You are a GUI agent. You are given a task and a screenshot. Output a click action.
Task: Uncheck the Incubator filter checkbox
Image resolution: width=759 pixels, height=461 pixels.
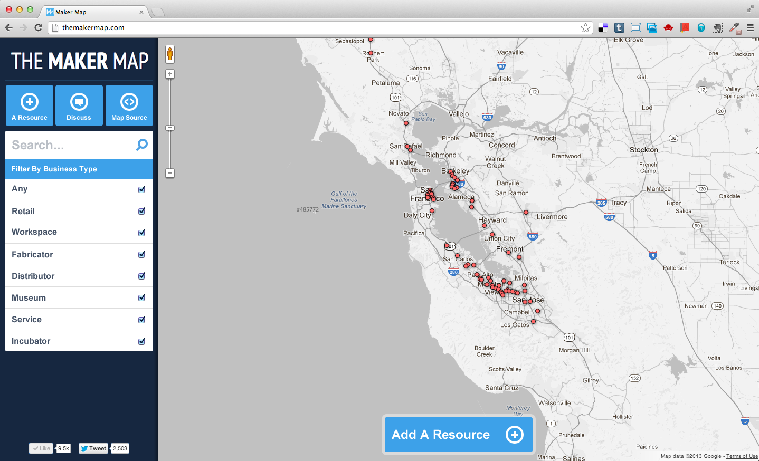point(141,341)
